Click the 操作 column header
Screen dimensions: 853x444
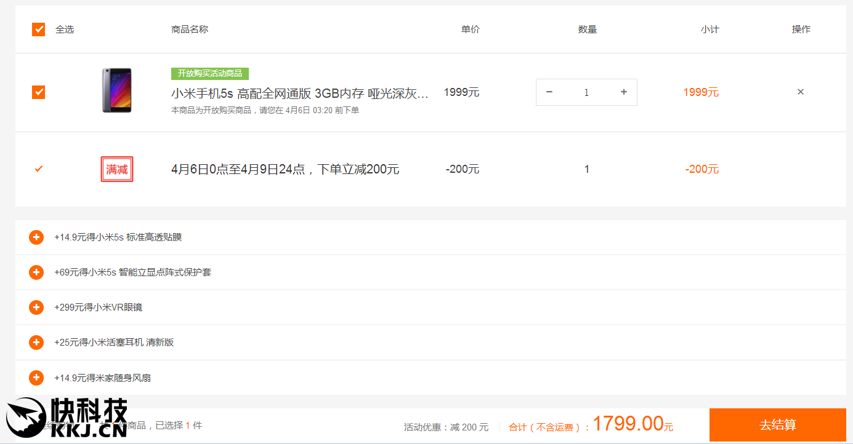point(801,30)
